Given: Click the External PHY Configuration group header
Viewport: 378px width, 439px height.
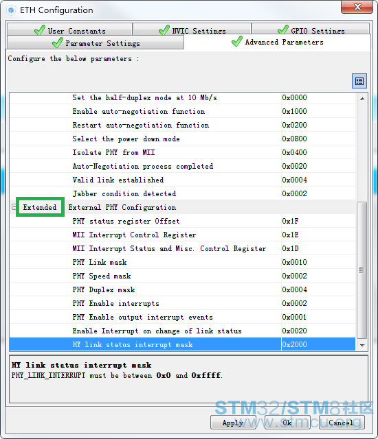Looking at the screenshot, I should coord(183,207).
